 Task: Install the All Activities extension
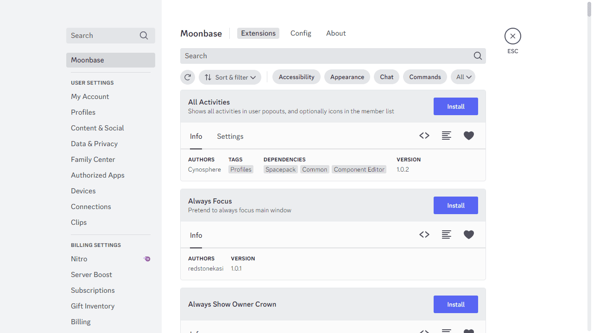(x=456, y=106)
